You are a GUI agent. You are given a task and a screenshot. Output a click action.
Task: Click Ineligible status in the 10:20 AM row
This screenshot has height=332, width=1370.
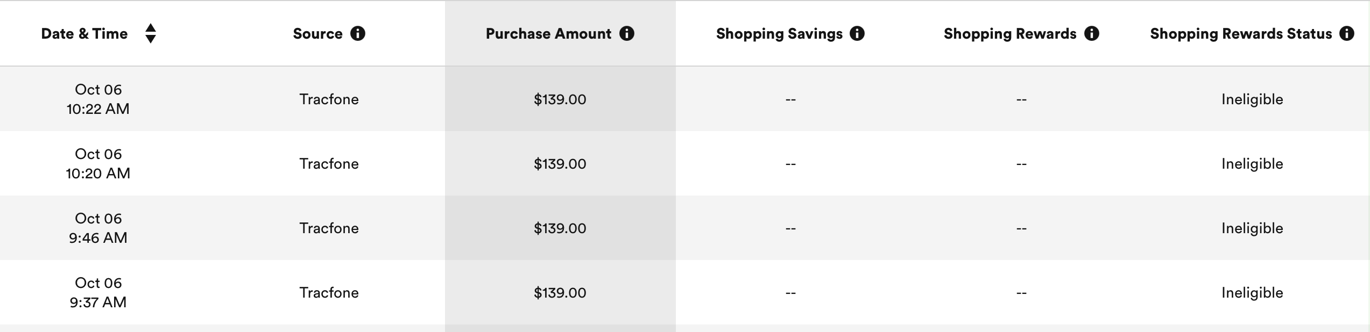(1252, 164)
